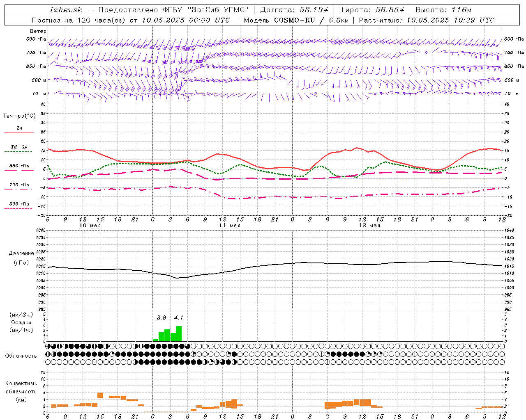Select 'Прогноз на 120 часа(ов)' forecast period text

tap(79, 20)
